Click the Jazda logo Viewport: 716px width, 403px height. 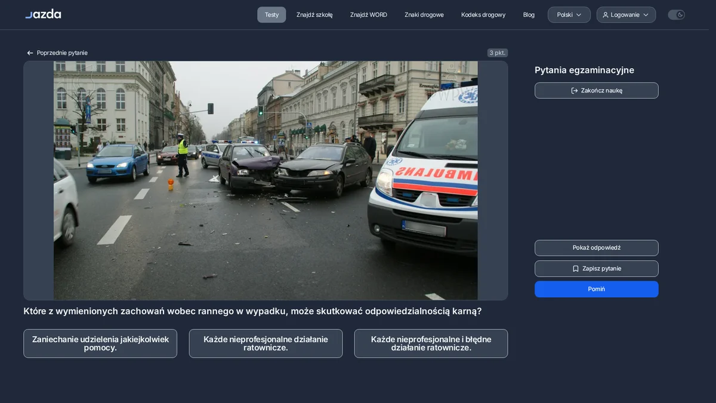click(43, 14)
